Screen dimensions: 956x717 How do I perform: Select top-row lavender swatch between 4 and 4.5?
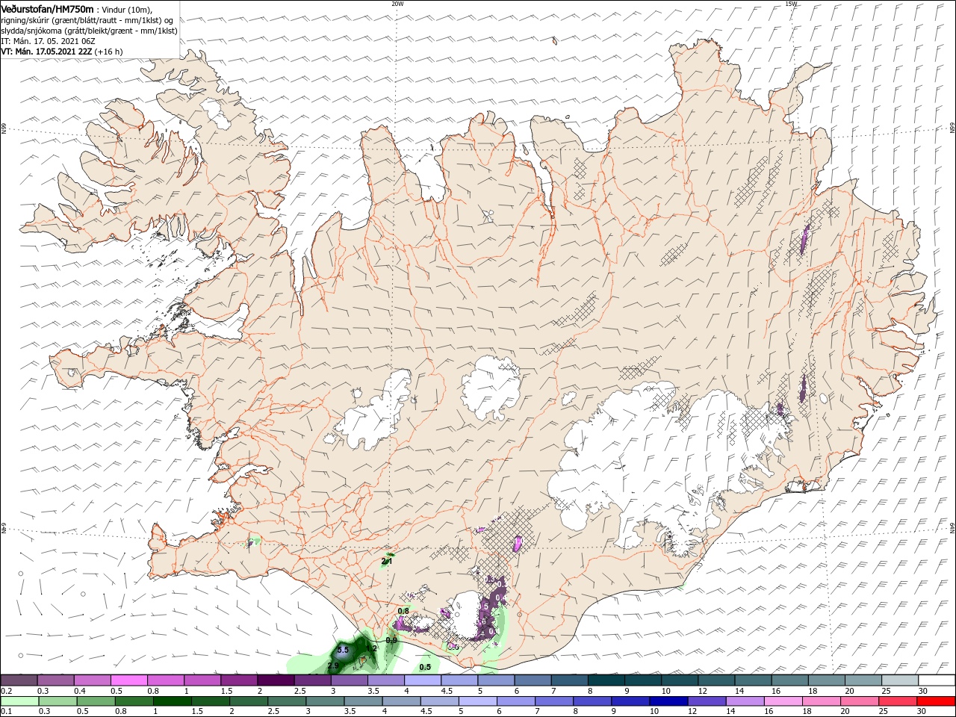(423, 680)
